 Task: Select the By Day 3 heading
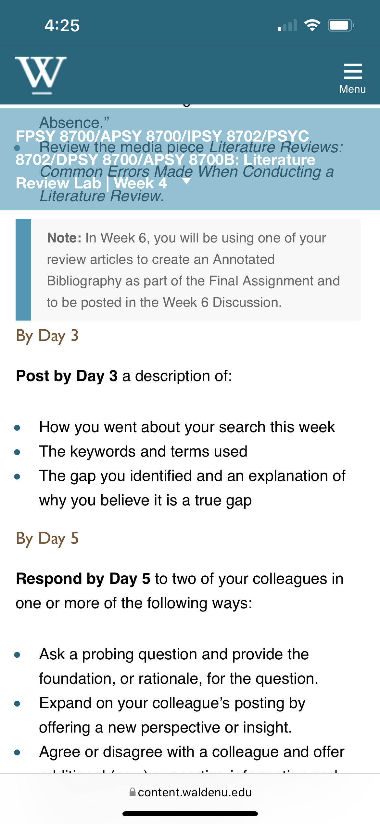[47, 336]
